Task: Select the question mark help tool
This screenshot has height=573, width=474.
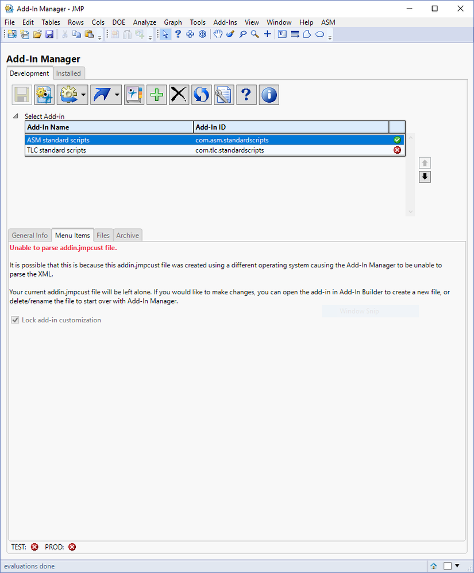Action: pos(178,34)
